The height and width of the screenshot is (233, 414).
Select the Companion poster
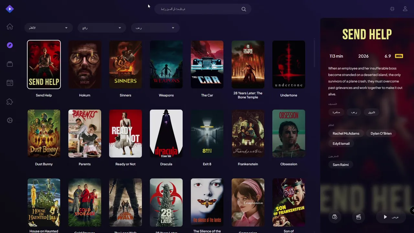coord(248,203)
